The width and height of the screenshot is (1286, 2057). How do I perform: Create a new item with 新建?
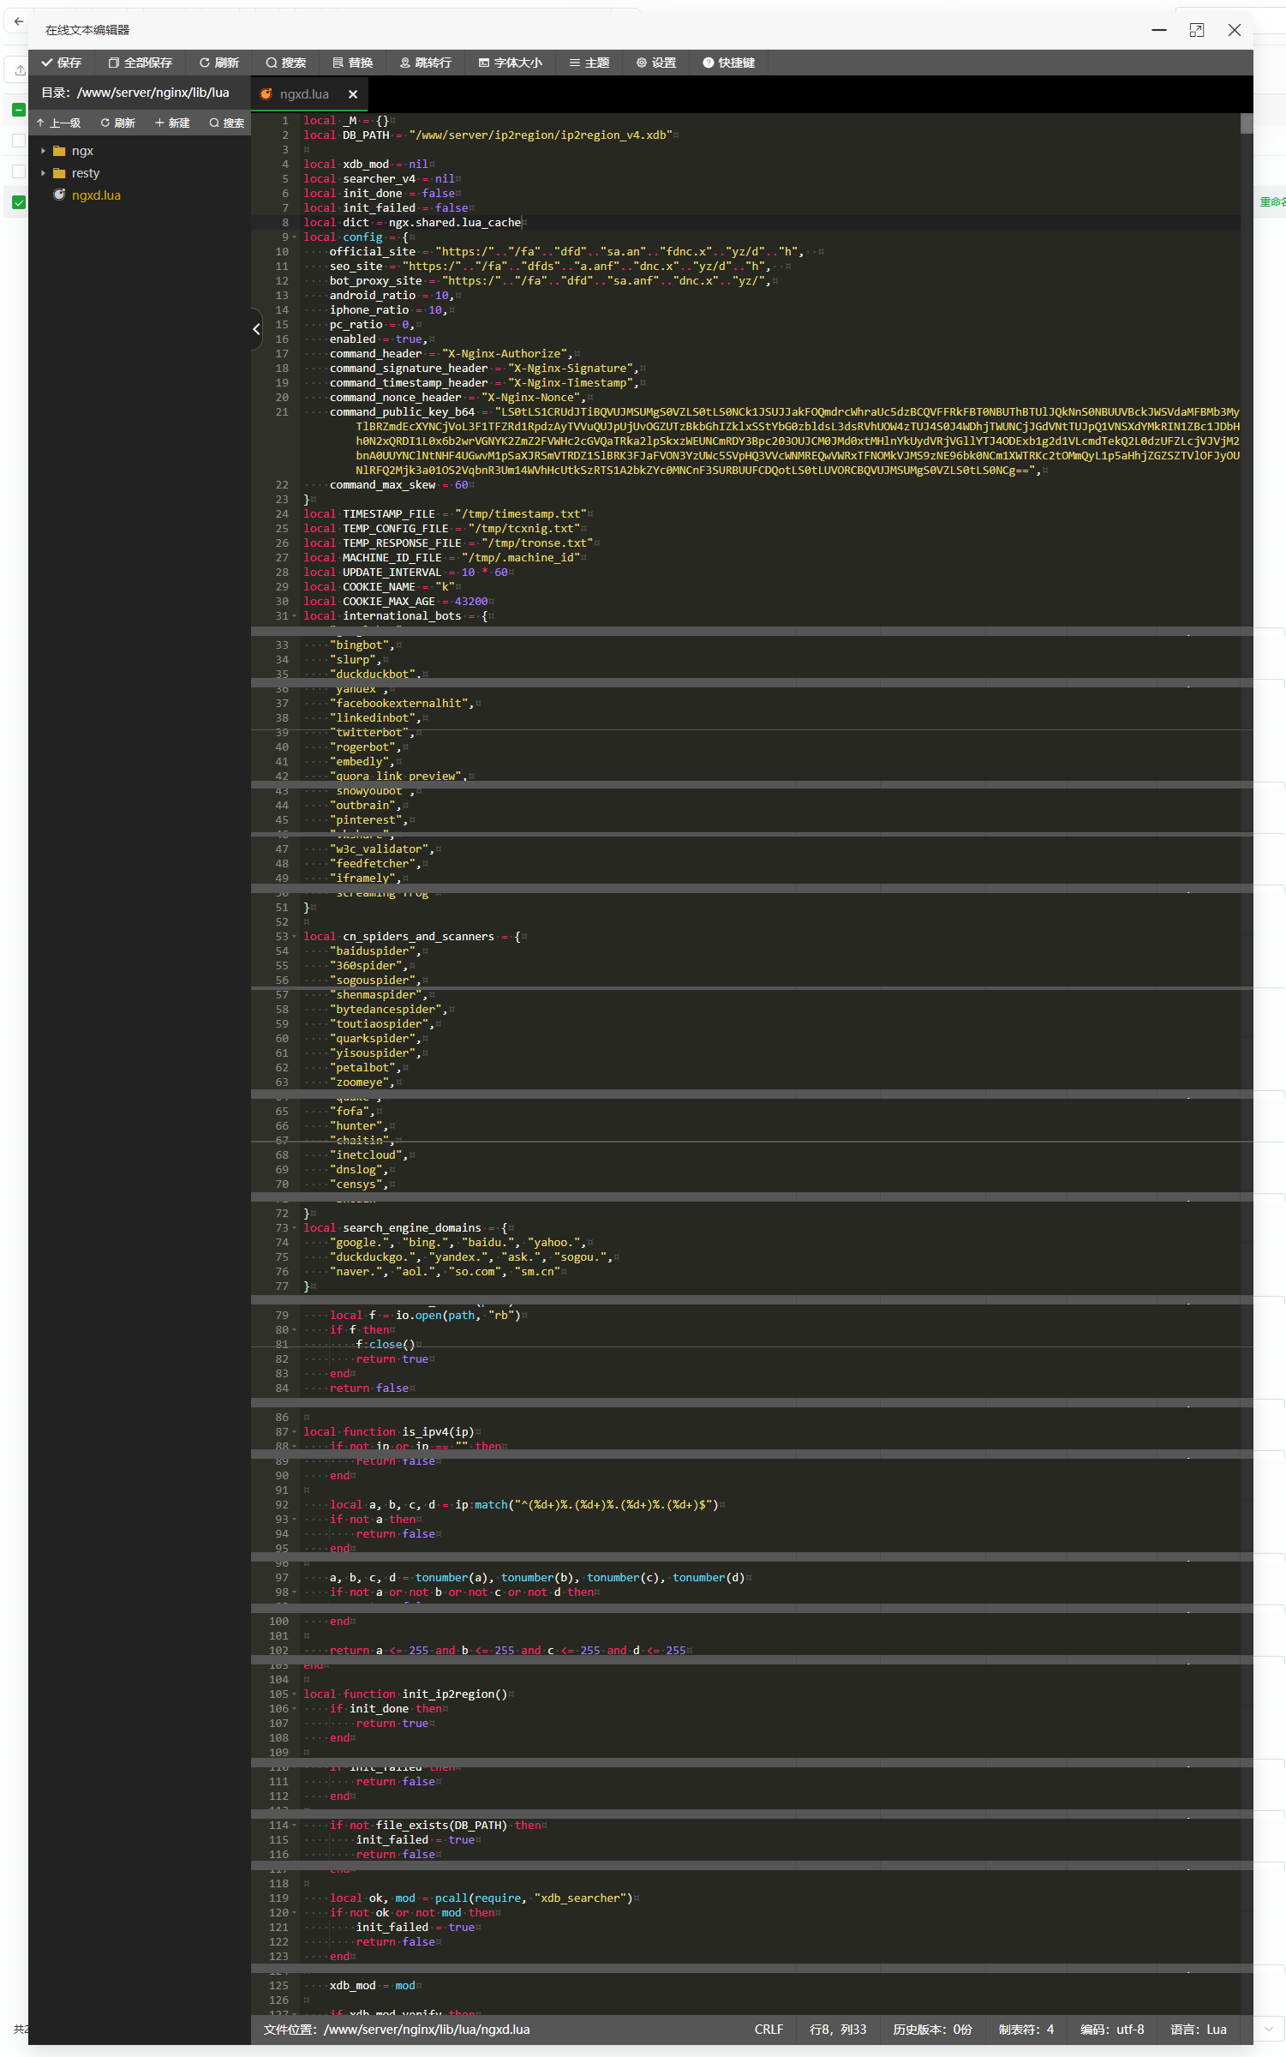click(172, 123)
